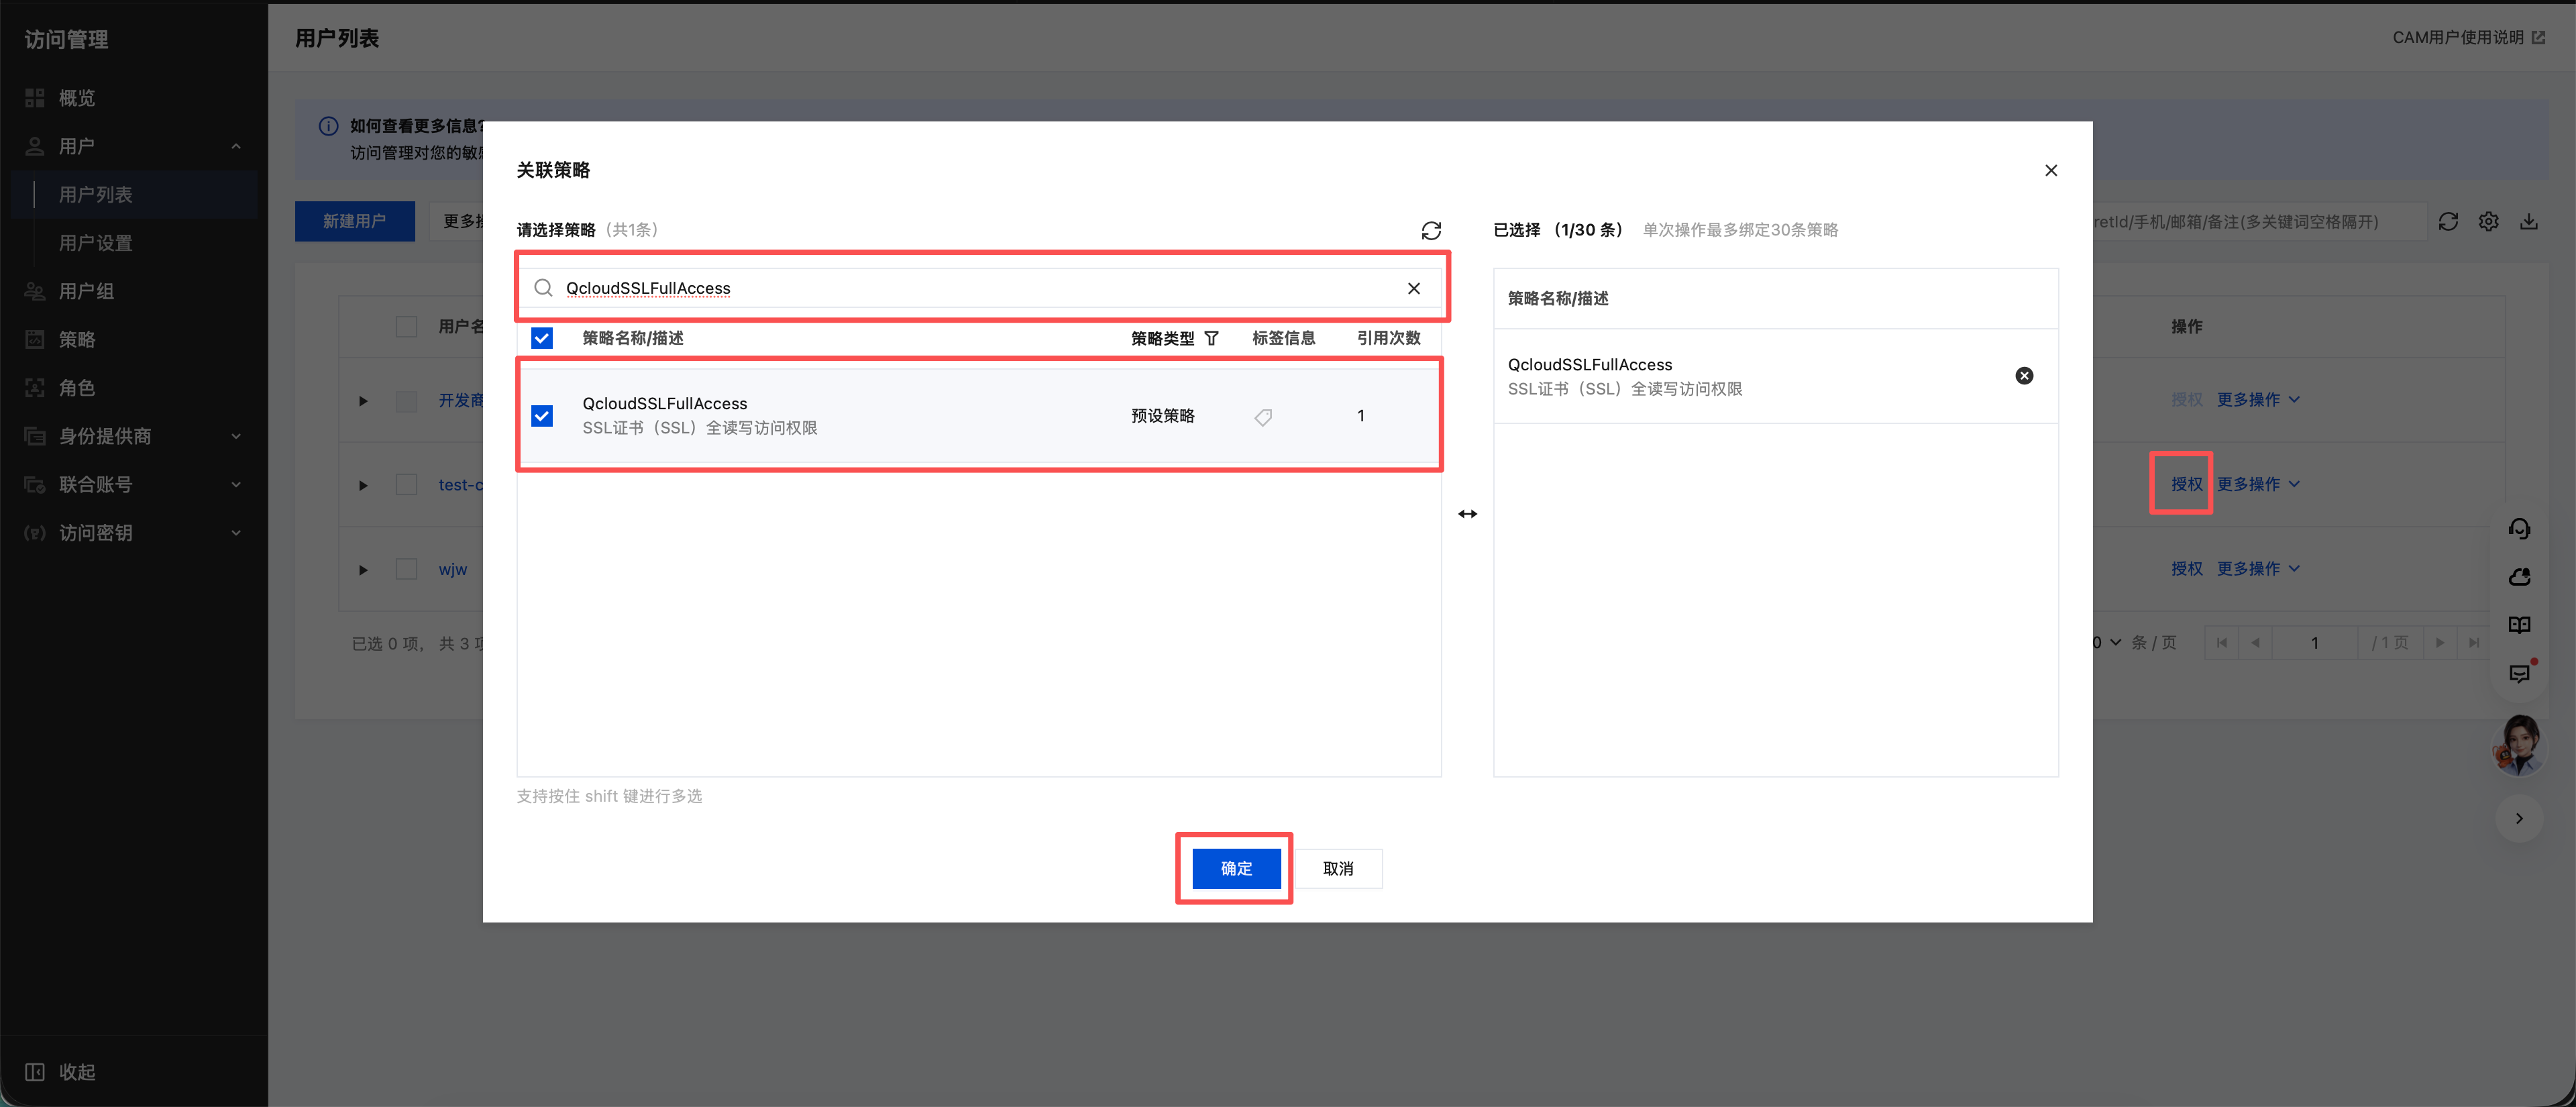The width and height of the screenshot is (2576, 1107).
Task: Open the policy type filter
Action: pos(1211,338)
